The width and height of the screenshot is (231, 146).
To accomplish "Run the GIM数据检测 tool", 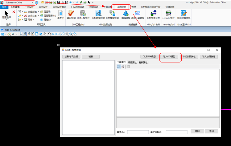I will (98, 15).
